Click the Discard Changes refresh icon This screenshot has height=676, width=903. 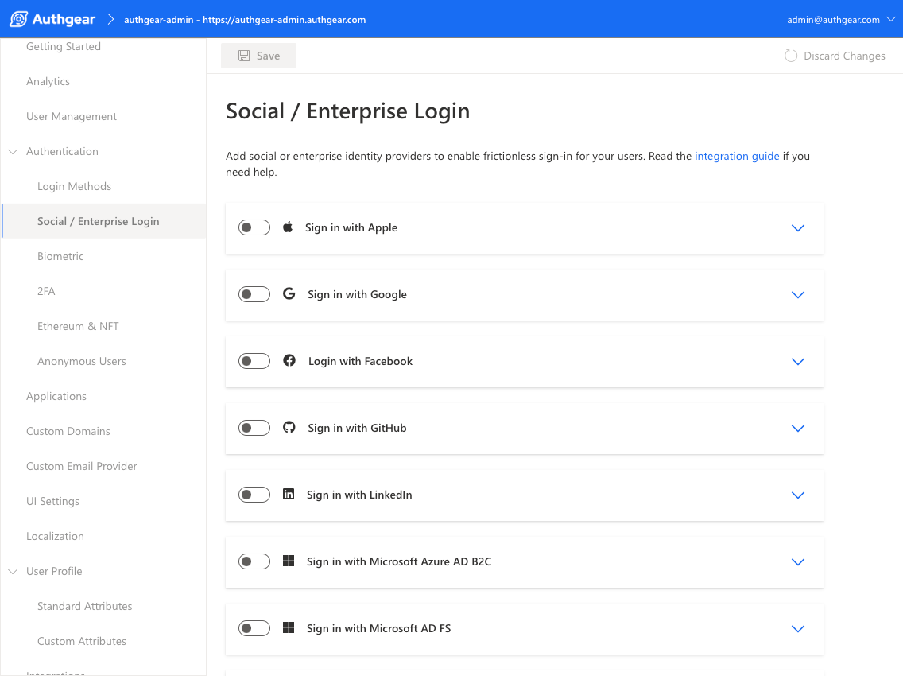click(791, 56)
